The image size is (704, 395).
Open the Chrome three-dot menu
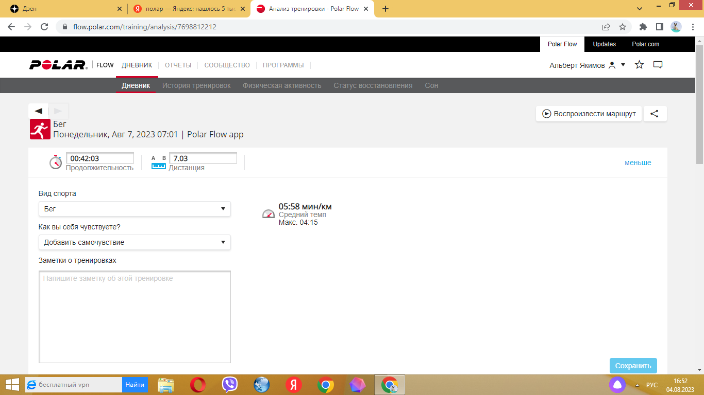692,27
